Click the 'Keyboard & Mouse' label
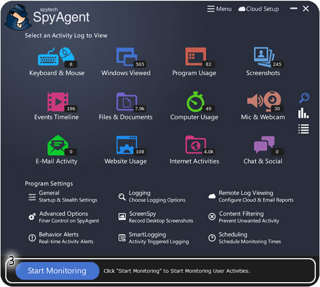Image resolution: width=320 pixels, height=287 pixels. click(x=57, y=73)
